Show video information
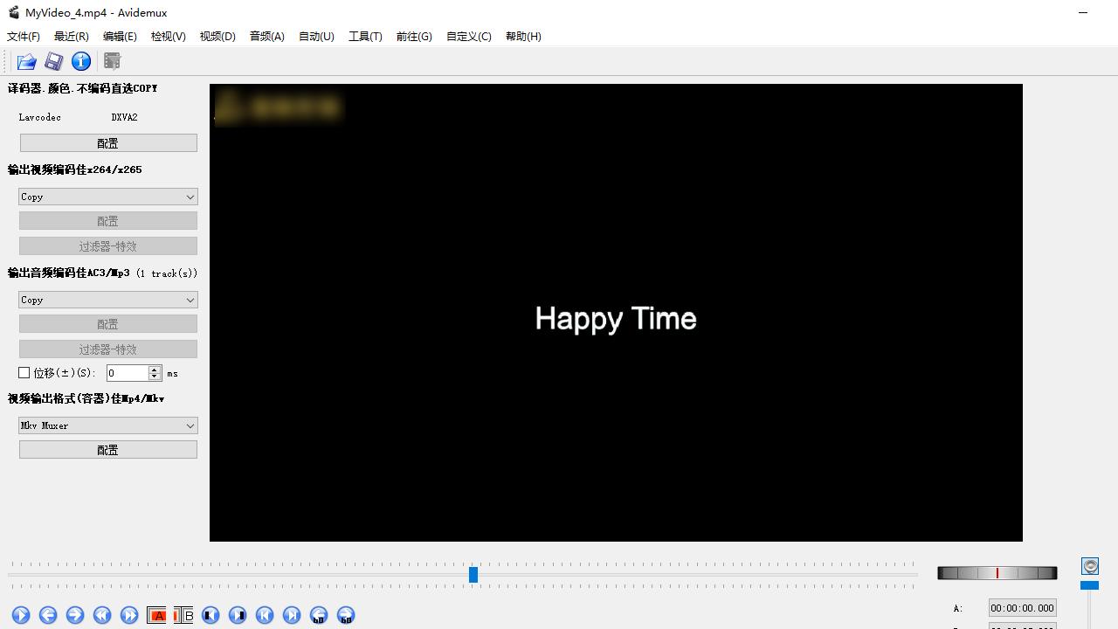Image resolution: width=1118 pixels, height=629 pixels. 81,61
